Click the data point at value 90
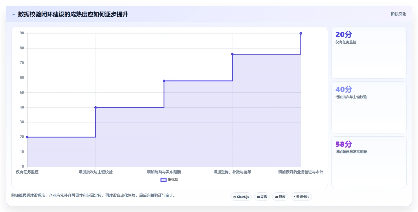 (x=301, y=34)
